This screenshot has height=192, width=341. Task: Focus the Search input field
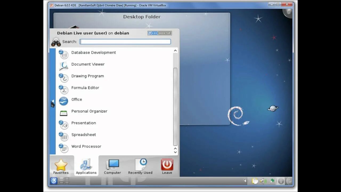[125, 42]
